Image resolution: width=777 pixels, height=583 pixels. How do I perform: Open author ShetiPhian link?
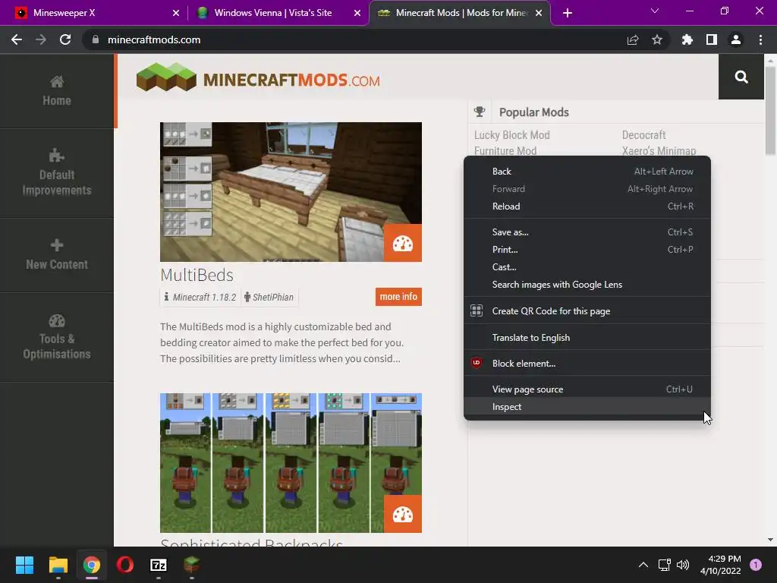click(269, 297)
